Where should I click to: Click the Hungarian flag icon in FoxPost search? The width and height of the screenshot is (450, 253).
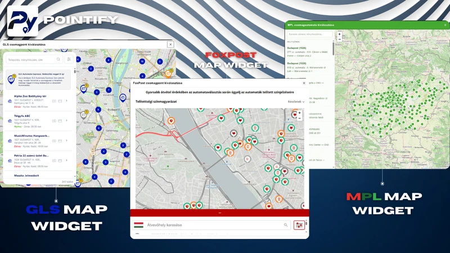[x=138, y=225]
